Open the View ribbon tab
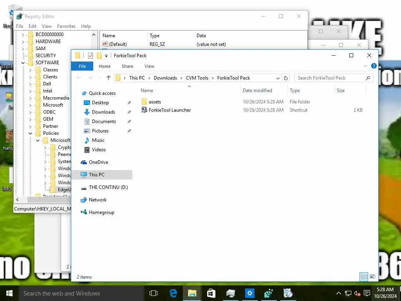This screenshot has width=401, height=301. click(x=149, y=66)
